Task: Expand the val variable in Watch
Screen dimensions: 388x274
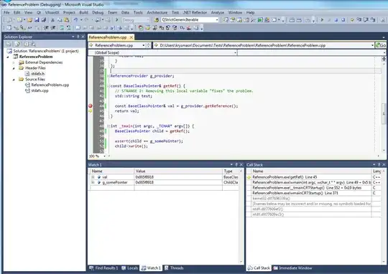Action: 93,177
